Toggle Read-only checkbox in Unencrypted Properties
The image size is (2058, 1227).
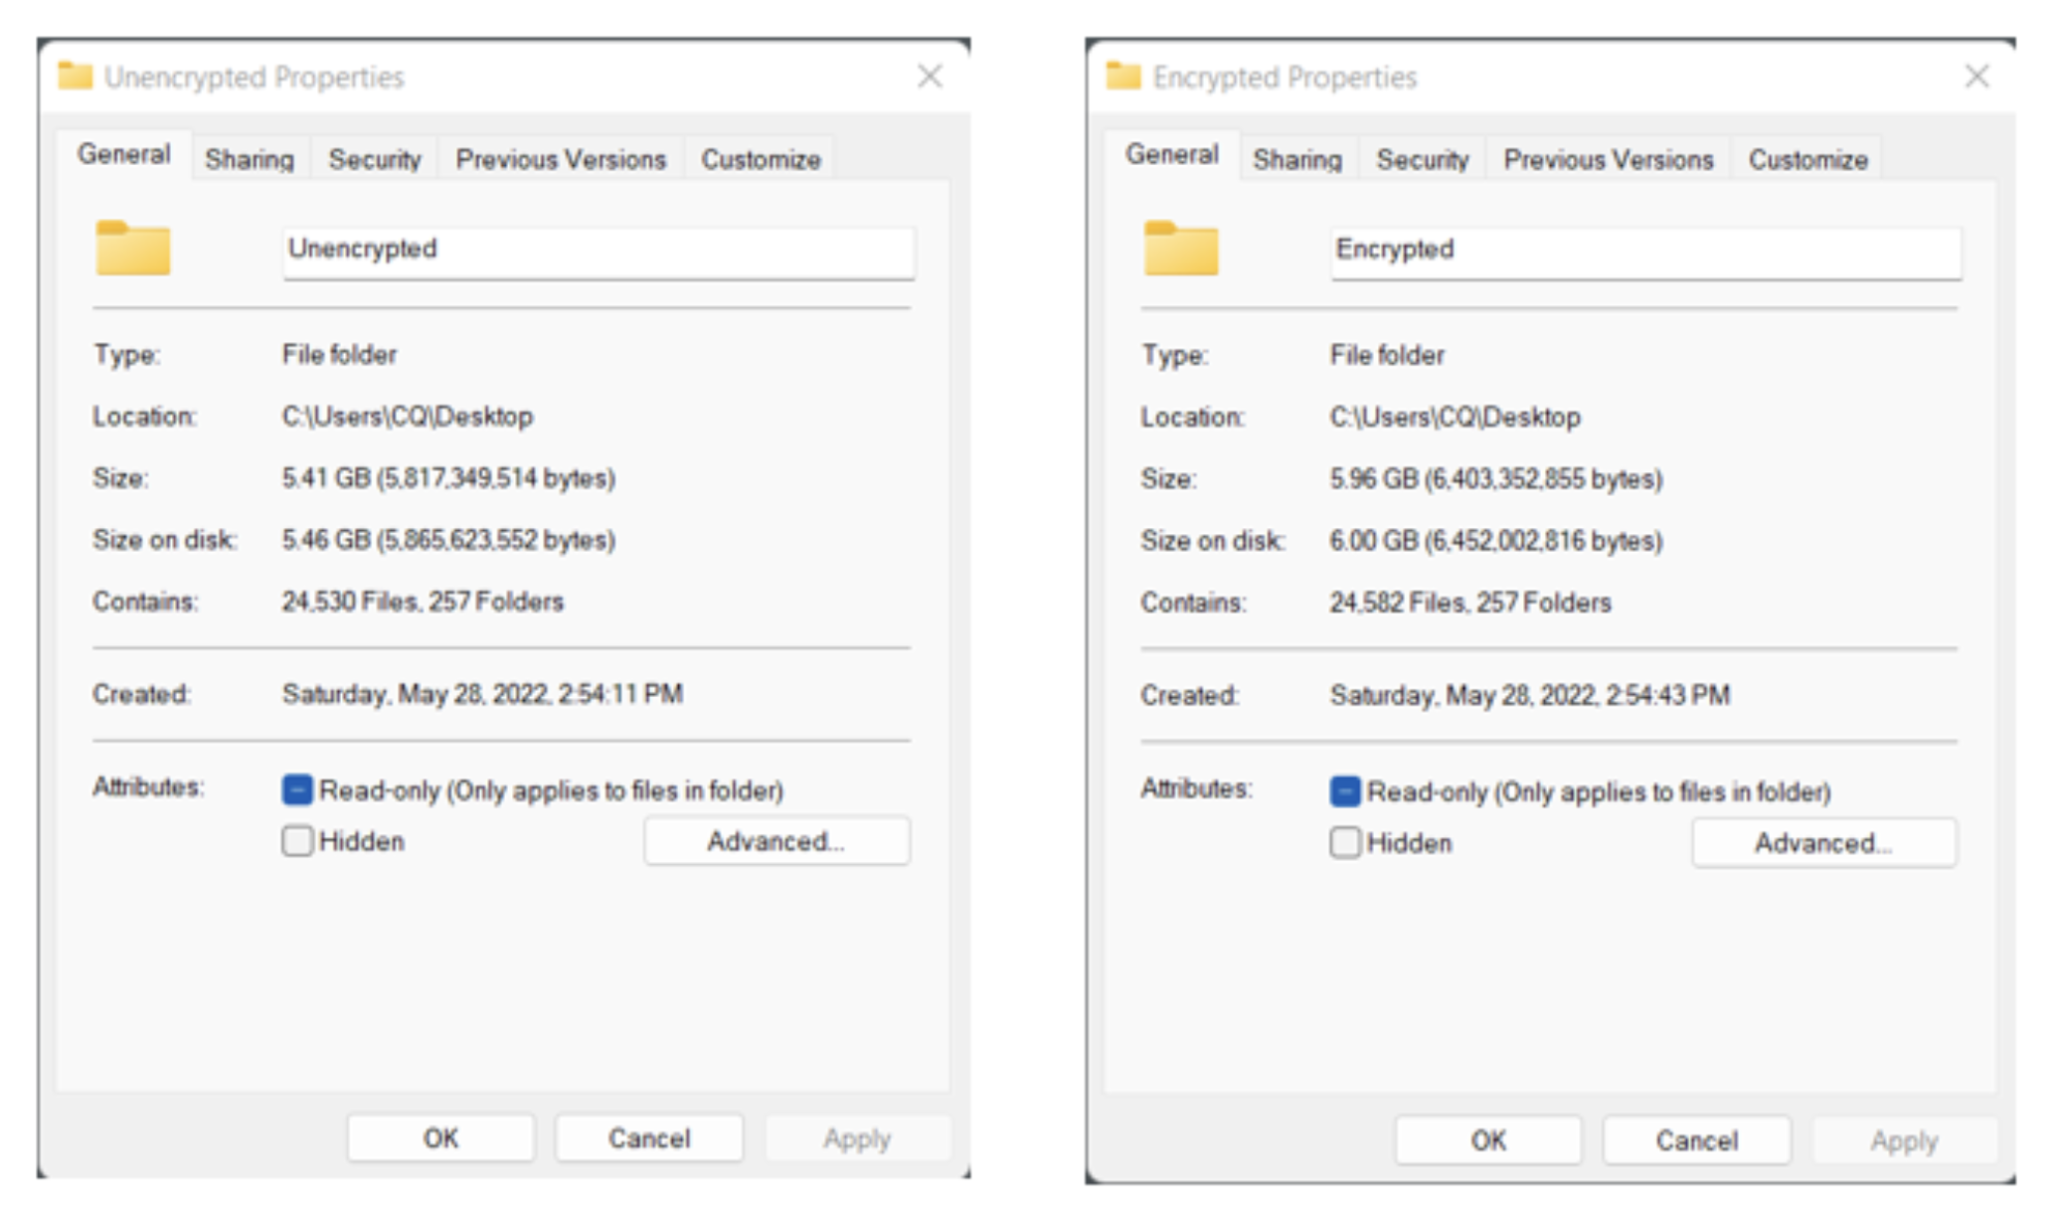coord(297,790)
